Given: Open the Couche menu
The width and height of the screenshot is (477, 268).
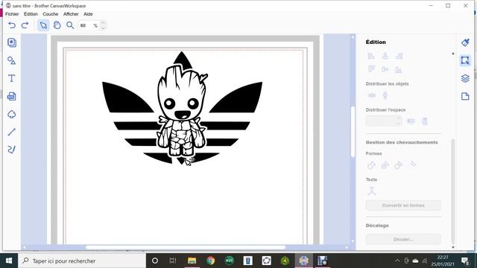Looking at the screenshot, I should [x=50, y=14].
